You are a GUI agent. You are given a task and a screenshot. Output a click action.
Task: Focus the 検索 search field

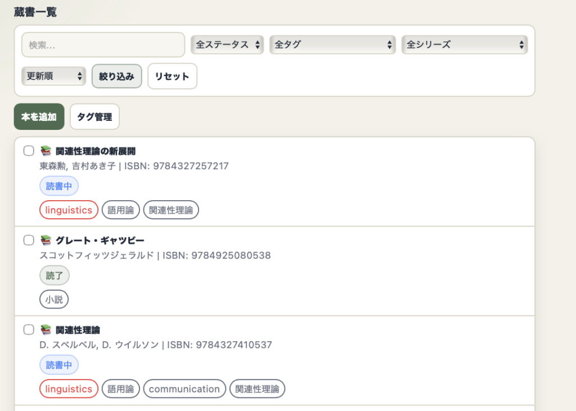[103, 44]
